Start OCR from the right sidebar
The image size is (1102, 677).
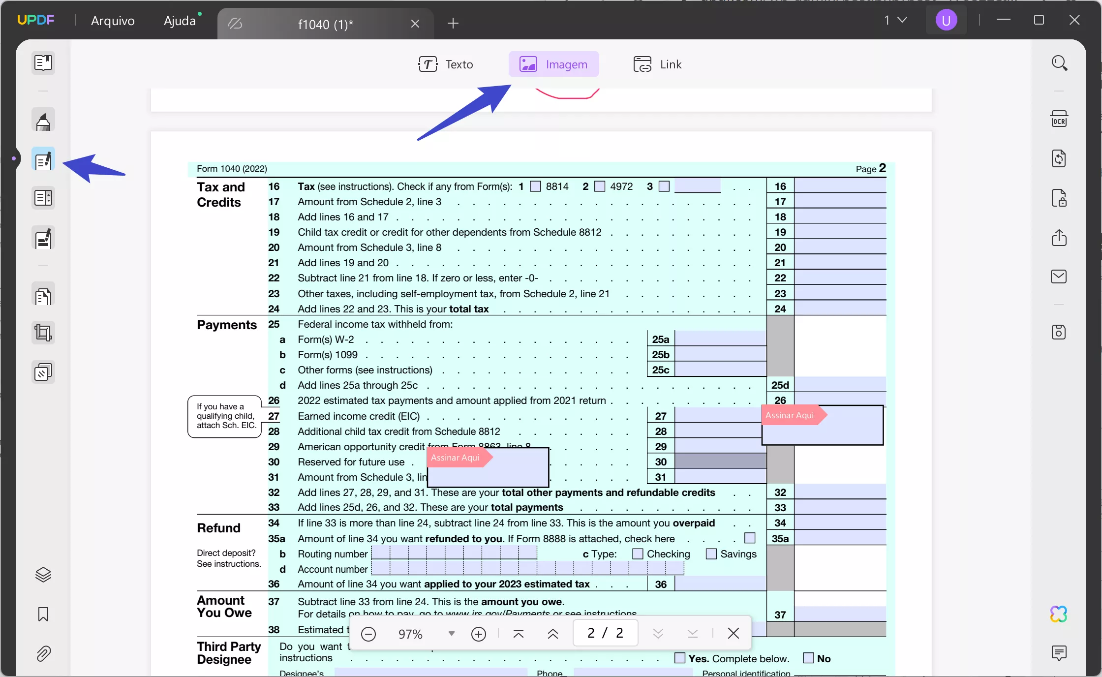(1060, 119)
